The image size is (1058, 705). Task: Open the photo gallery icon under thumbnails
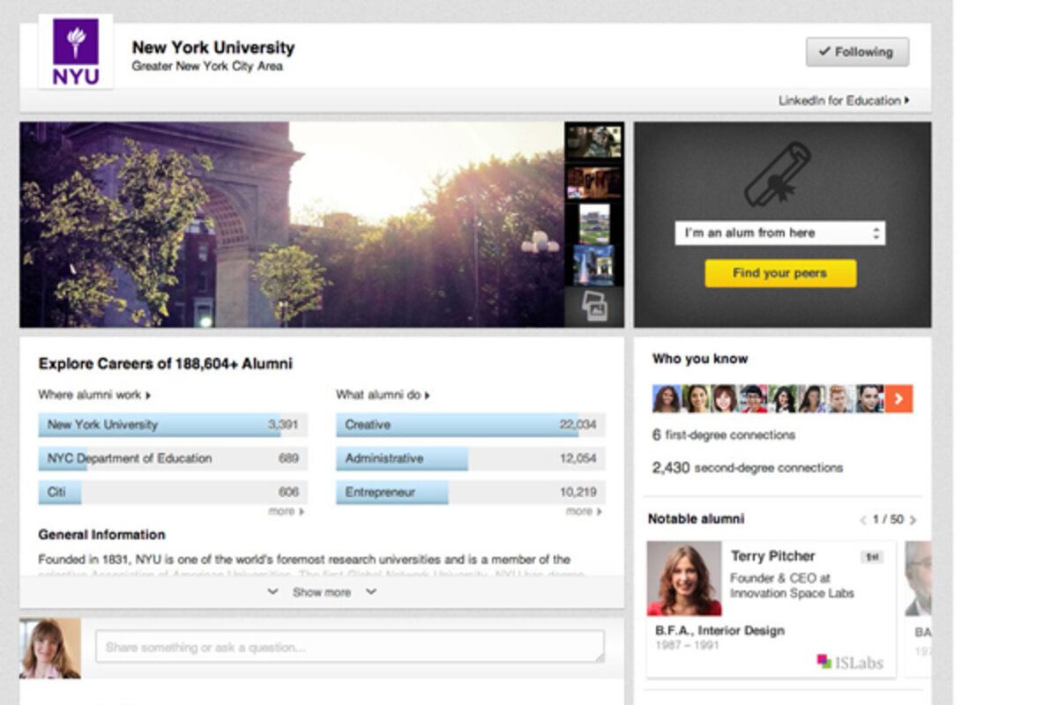click(594, 307)
